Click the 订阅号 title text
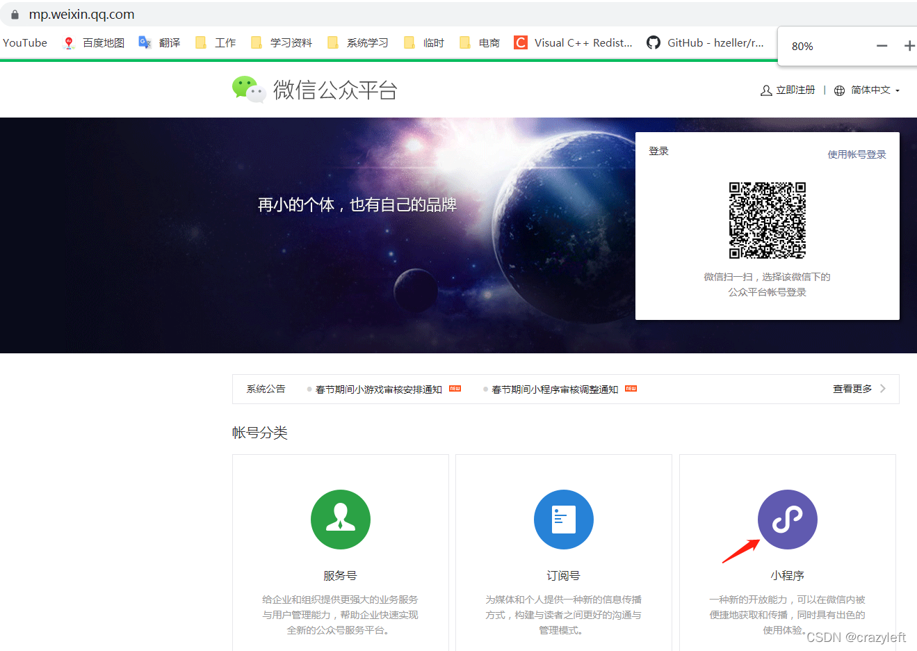Viewport: 917px width, 651px height. [x=564, y=576]
